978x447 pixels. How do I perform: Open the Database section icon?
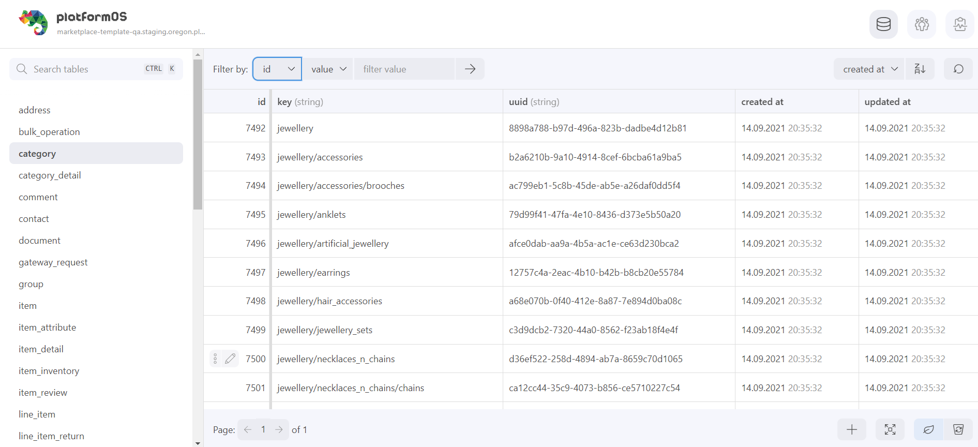883,24
